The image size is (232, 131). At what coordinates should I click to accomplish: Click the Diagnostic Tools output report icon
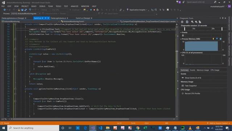(187, 22)
